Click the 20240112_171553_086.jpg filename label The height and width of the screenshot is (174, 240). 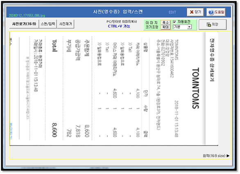tap(27, 16)
